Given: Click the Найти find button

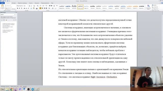Looking at the screenshot, I should [x=155, y=5].
